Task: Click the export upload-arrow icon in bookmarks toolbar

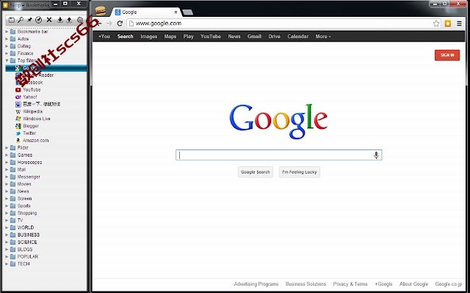Action: pyautogui.click(x=69, y=20)
